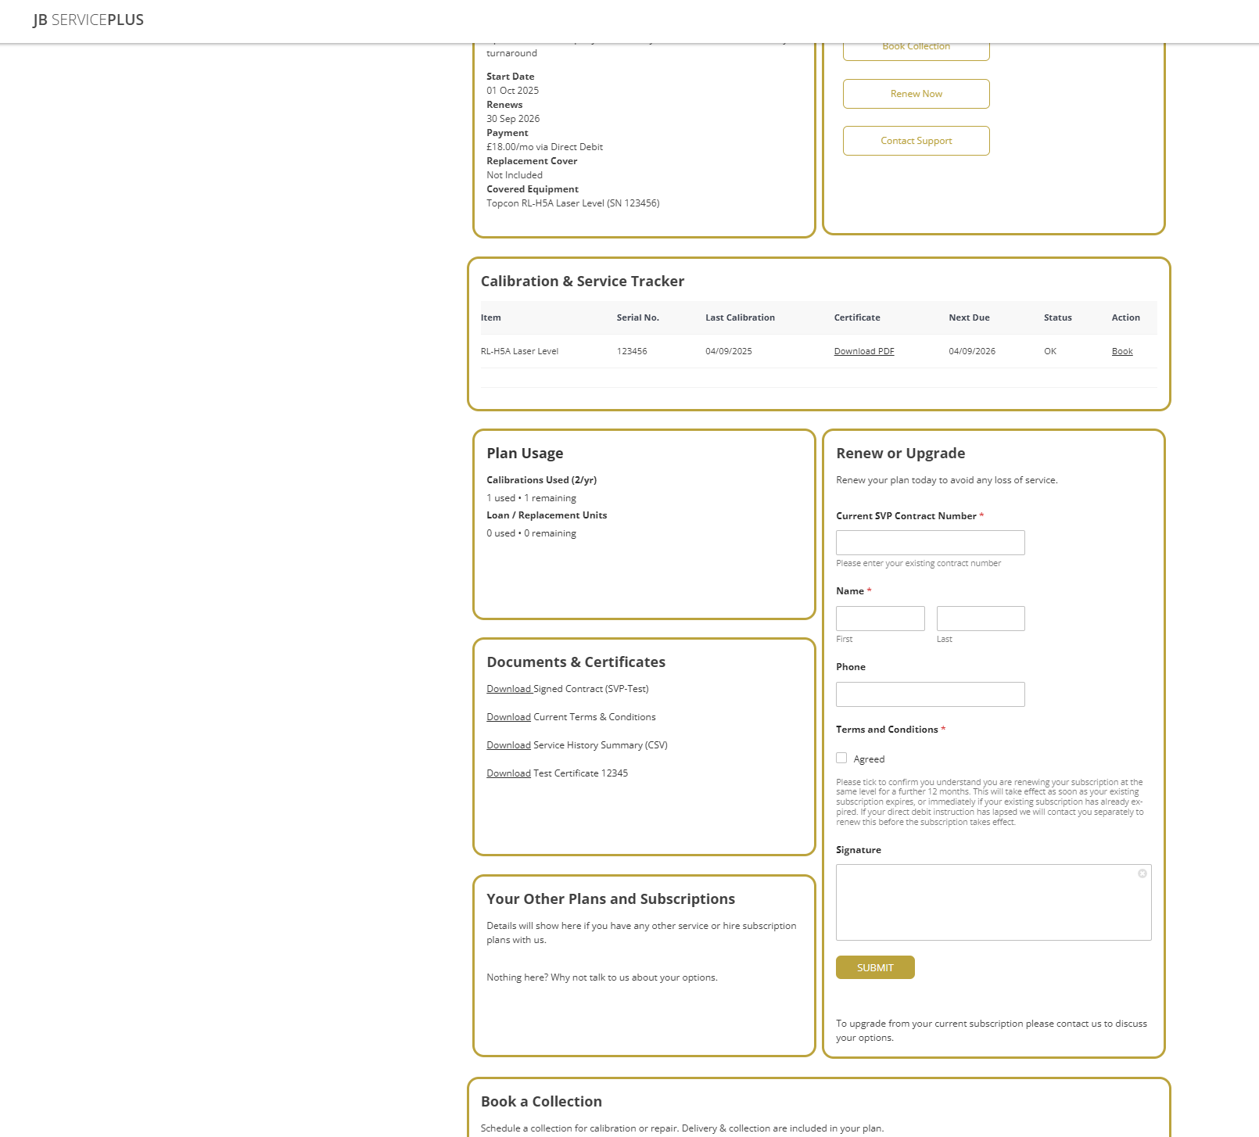Download PDF certificate for RL-H5A Laser Level
The image size is (1259, 1137).
[x=863, y=351]
